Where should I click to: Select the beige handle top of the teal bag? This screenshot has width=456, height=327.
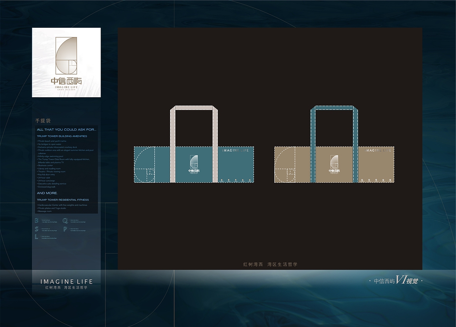point(194,108)
